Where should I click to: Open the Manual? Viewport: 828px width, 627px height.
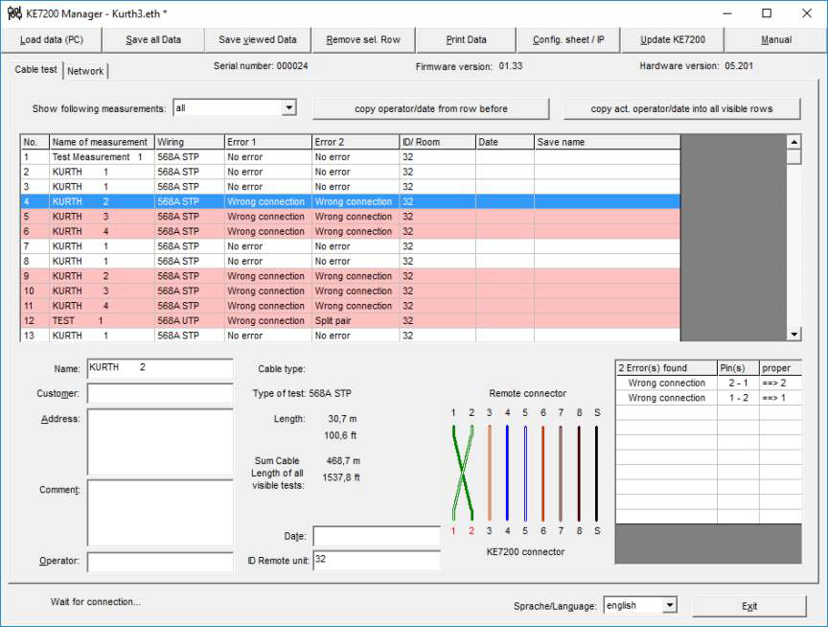coord(776,39)
